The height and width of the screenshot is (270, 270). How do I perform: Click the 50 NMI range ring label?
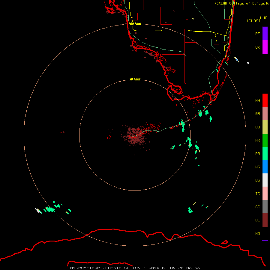pyautogui.click(x=135, y=79)
